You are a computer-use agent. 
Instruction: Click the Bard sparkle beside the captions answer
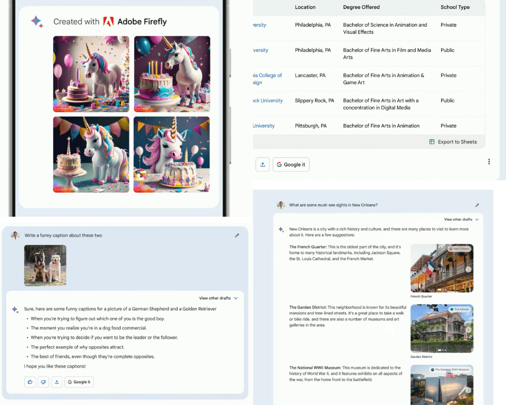coord(15,309)
